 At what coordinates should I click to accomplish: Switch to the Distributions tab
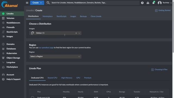[33, 16]
